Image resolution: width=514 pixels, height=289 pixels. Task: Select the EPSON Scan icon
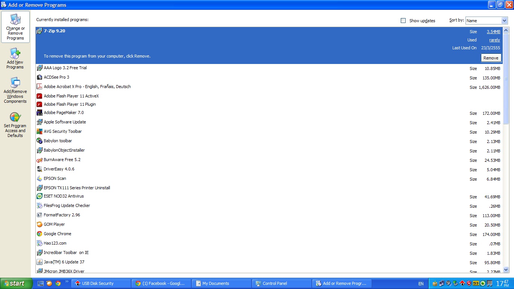point(40,179)
